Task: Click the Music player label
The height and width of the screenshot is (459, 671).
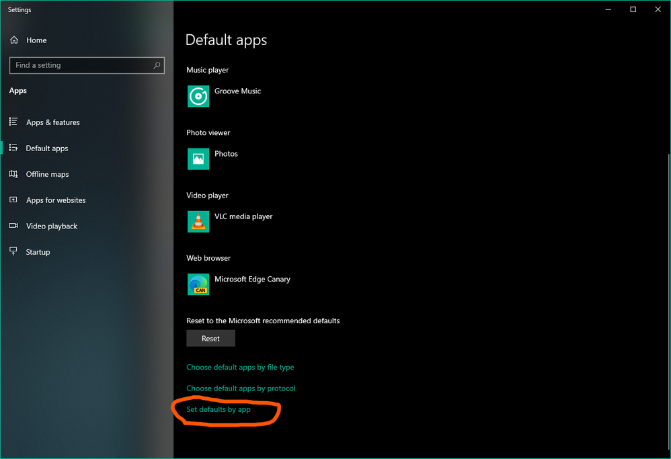Action: (x=208, y=70)
